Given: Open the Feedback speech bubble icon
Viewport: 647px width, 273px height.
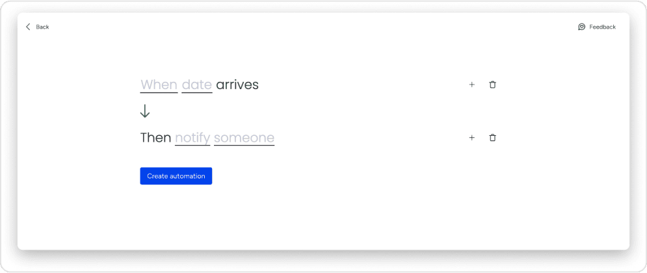Looking at the screenshot, I should [x=581, y=27].
